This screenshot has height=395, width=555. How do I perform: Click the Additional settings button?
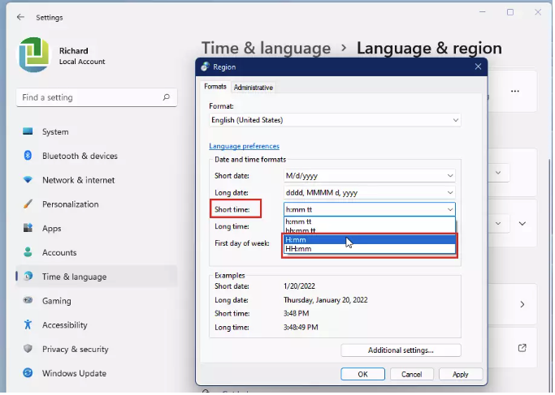[401, 350]
